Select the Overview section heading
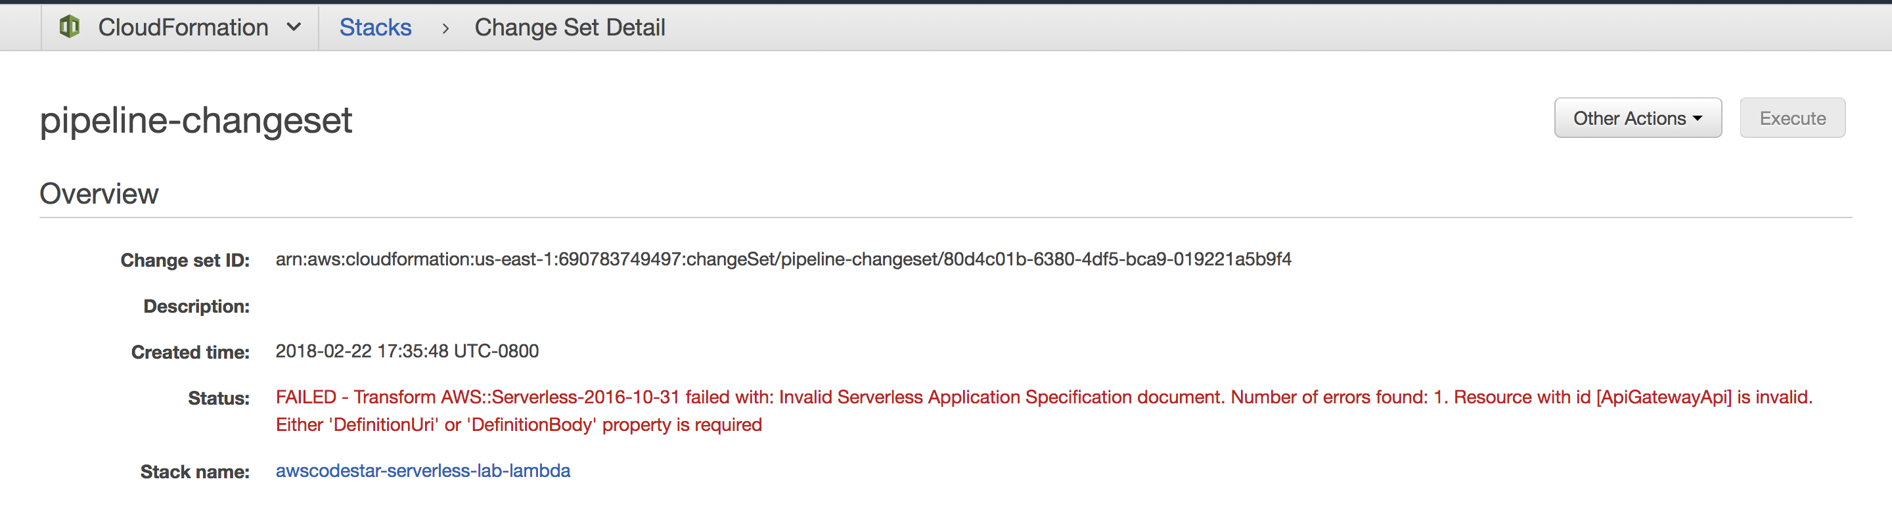1892x519 pixels. (x=100, y=193)
